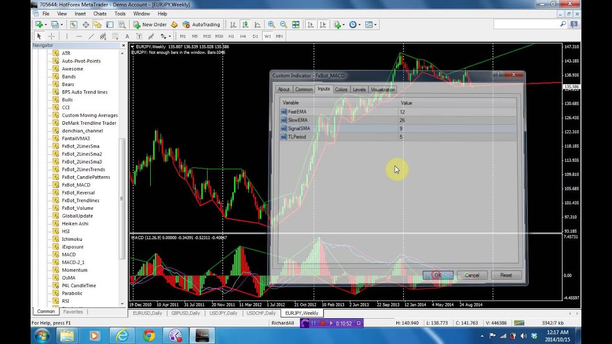The height and width of the screenshot is (344, 612).
Task: Open the USDCHF,Daily chart tab
Action: [x=261, y=313]
